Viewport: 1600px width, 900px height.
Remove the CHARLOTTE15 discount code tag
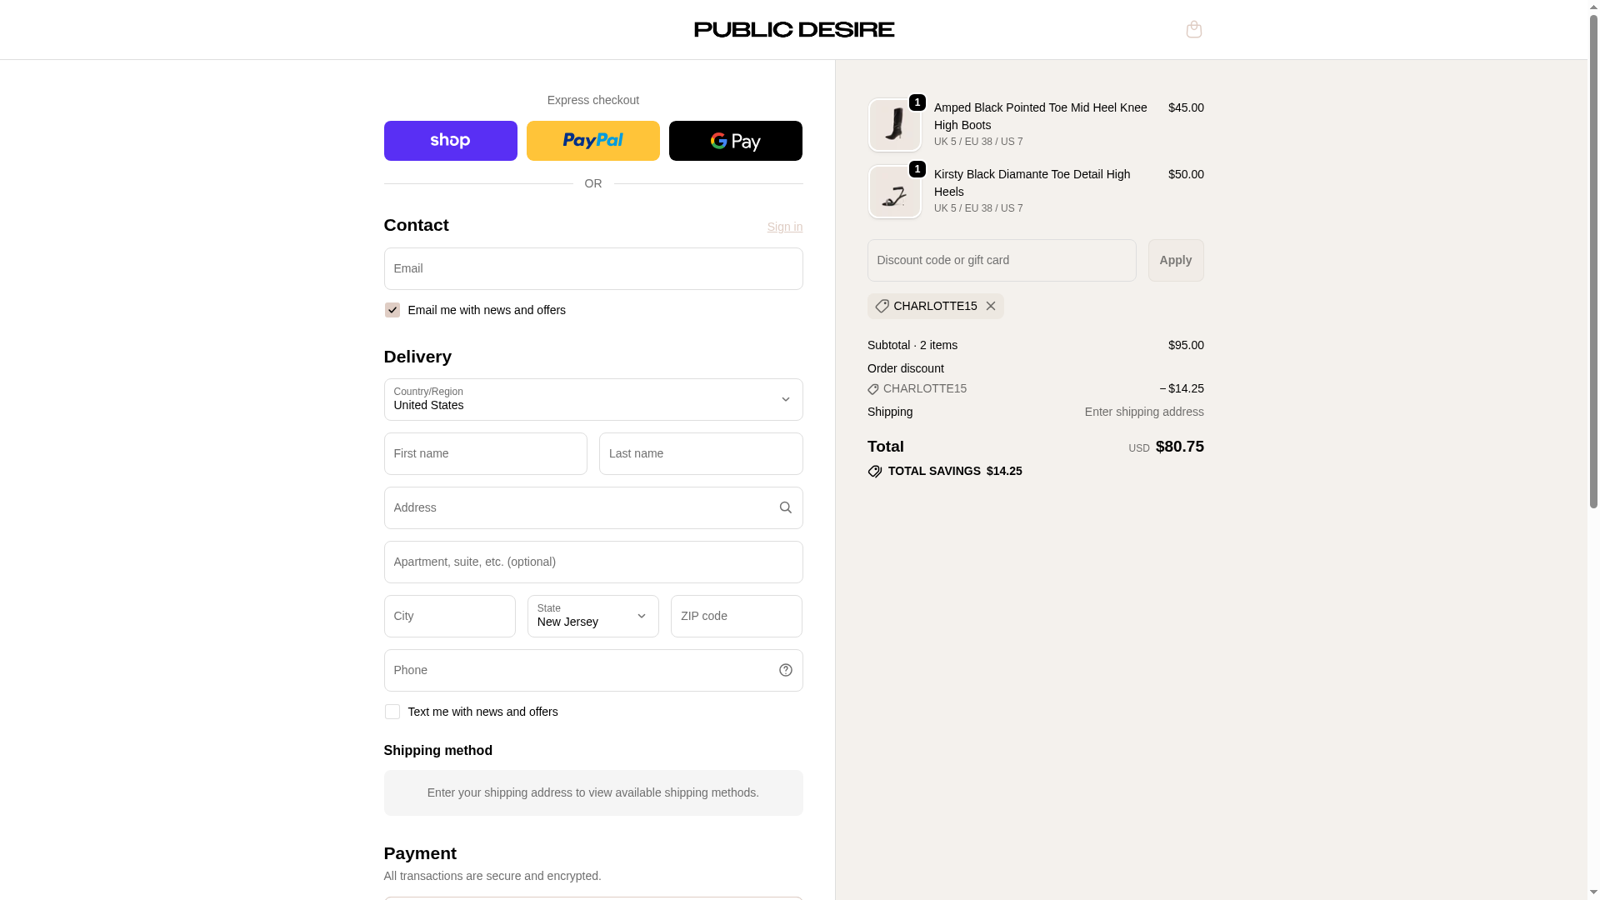coord(991,306)
